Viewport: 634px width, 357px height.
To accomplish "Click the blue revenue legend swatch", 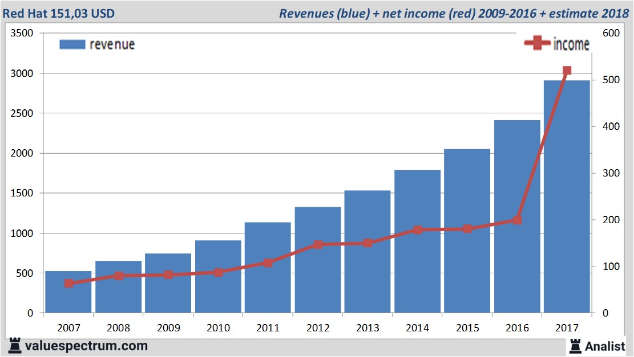I will coord(72,44).
